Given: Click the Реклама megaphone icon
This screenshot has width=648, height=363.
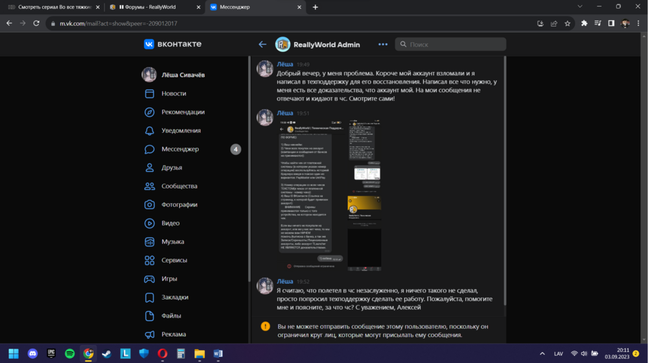Looking at the screenshot, I should (x=150, y=334).
